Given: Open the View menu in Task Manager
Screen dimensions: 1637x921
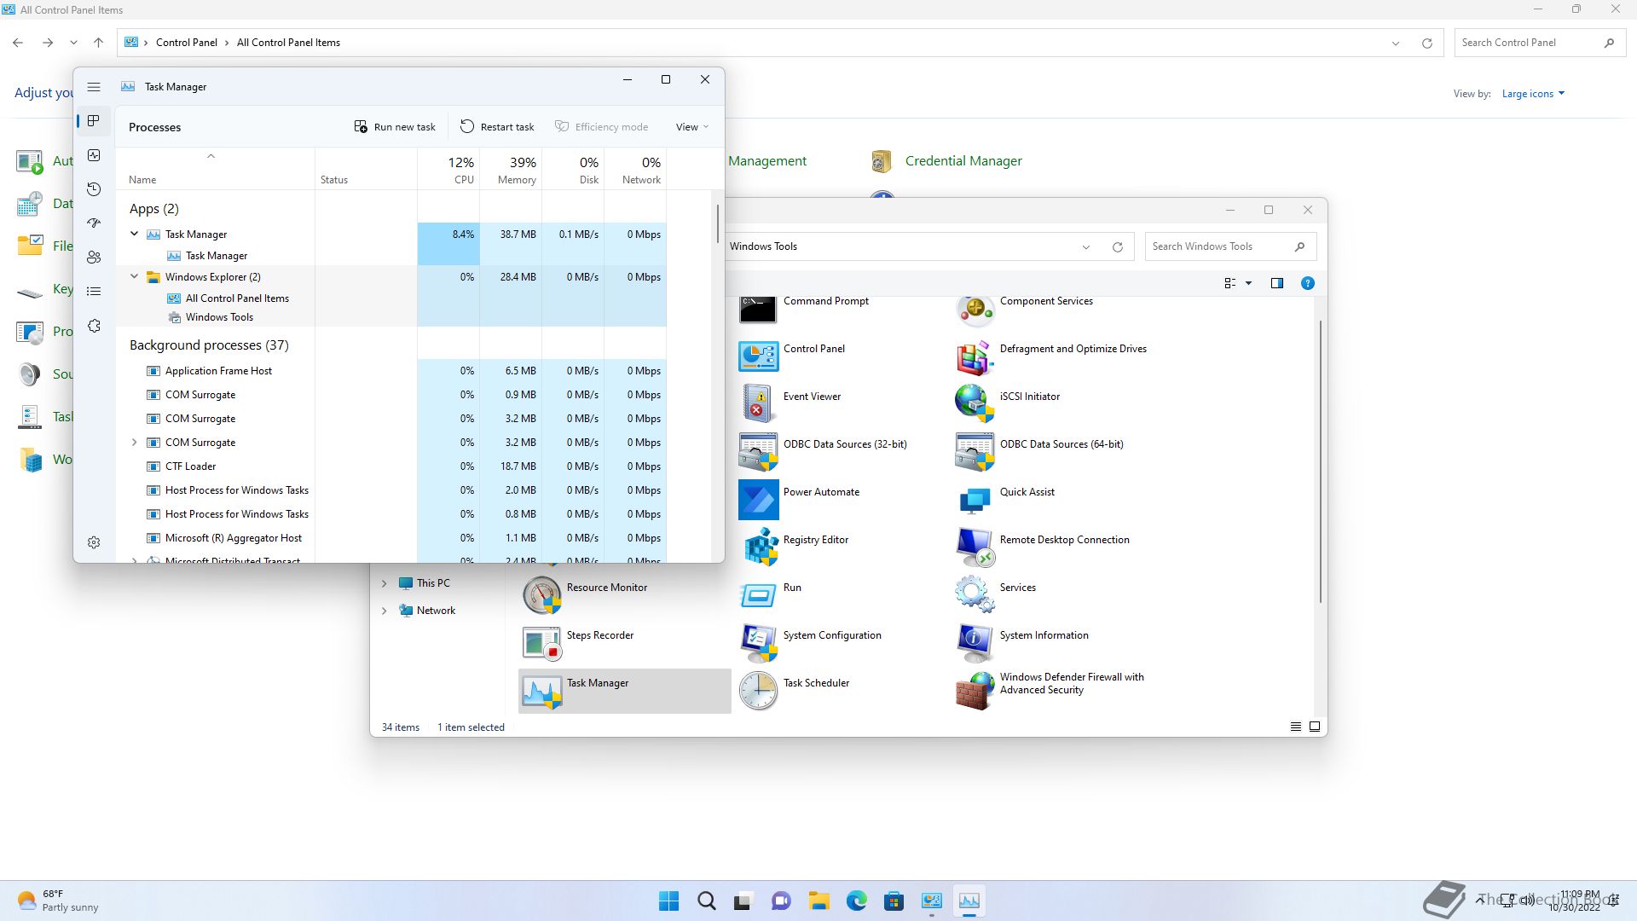Looking at the screenshot, I should click(x=691, y=127).
